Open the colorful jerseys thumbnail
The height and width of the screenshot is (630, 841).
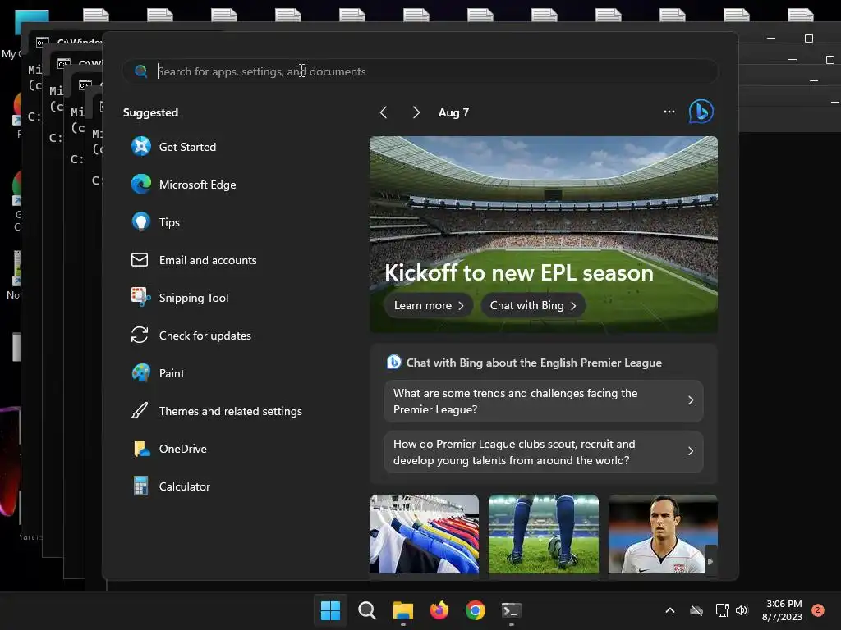coord(425,534)
